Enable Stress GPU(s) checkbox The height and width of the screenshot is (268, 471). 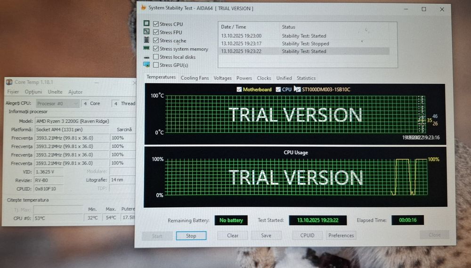pyautogui.click(x=155, y=65)
